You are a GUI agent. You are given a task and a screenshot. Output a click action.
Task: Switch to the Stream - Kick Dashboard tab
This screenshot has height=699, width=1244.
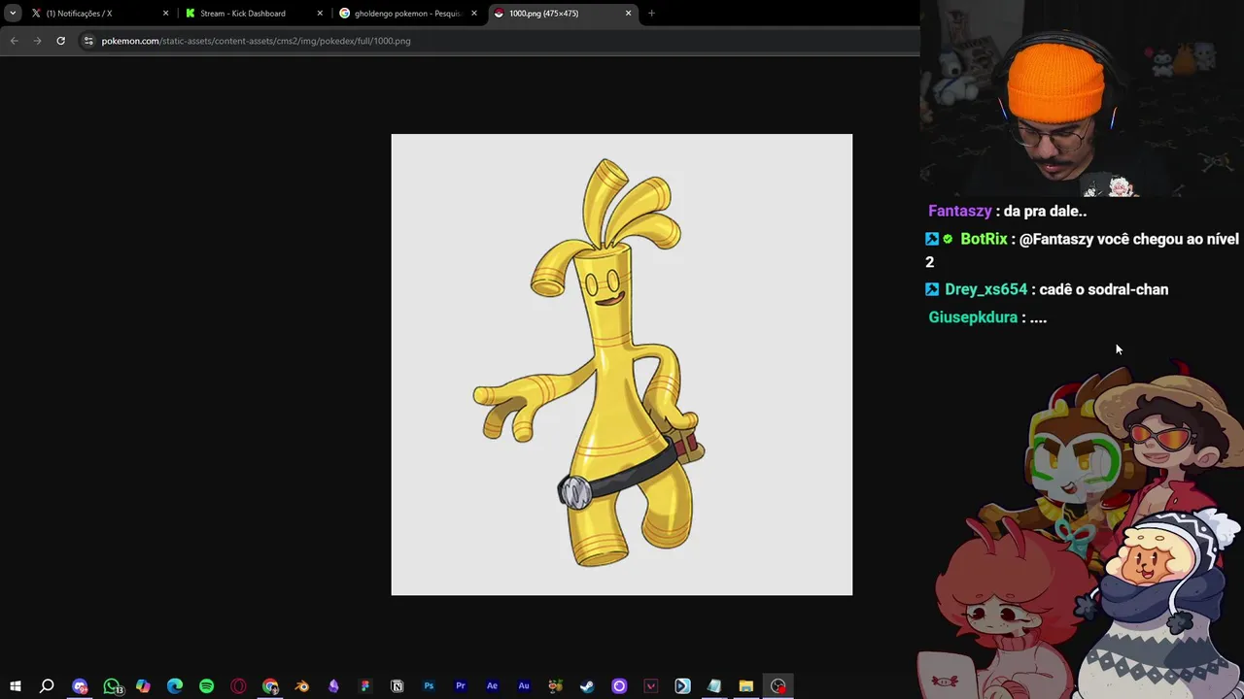coord(253,14)
